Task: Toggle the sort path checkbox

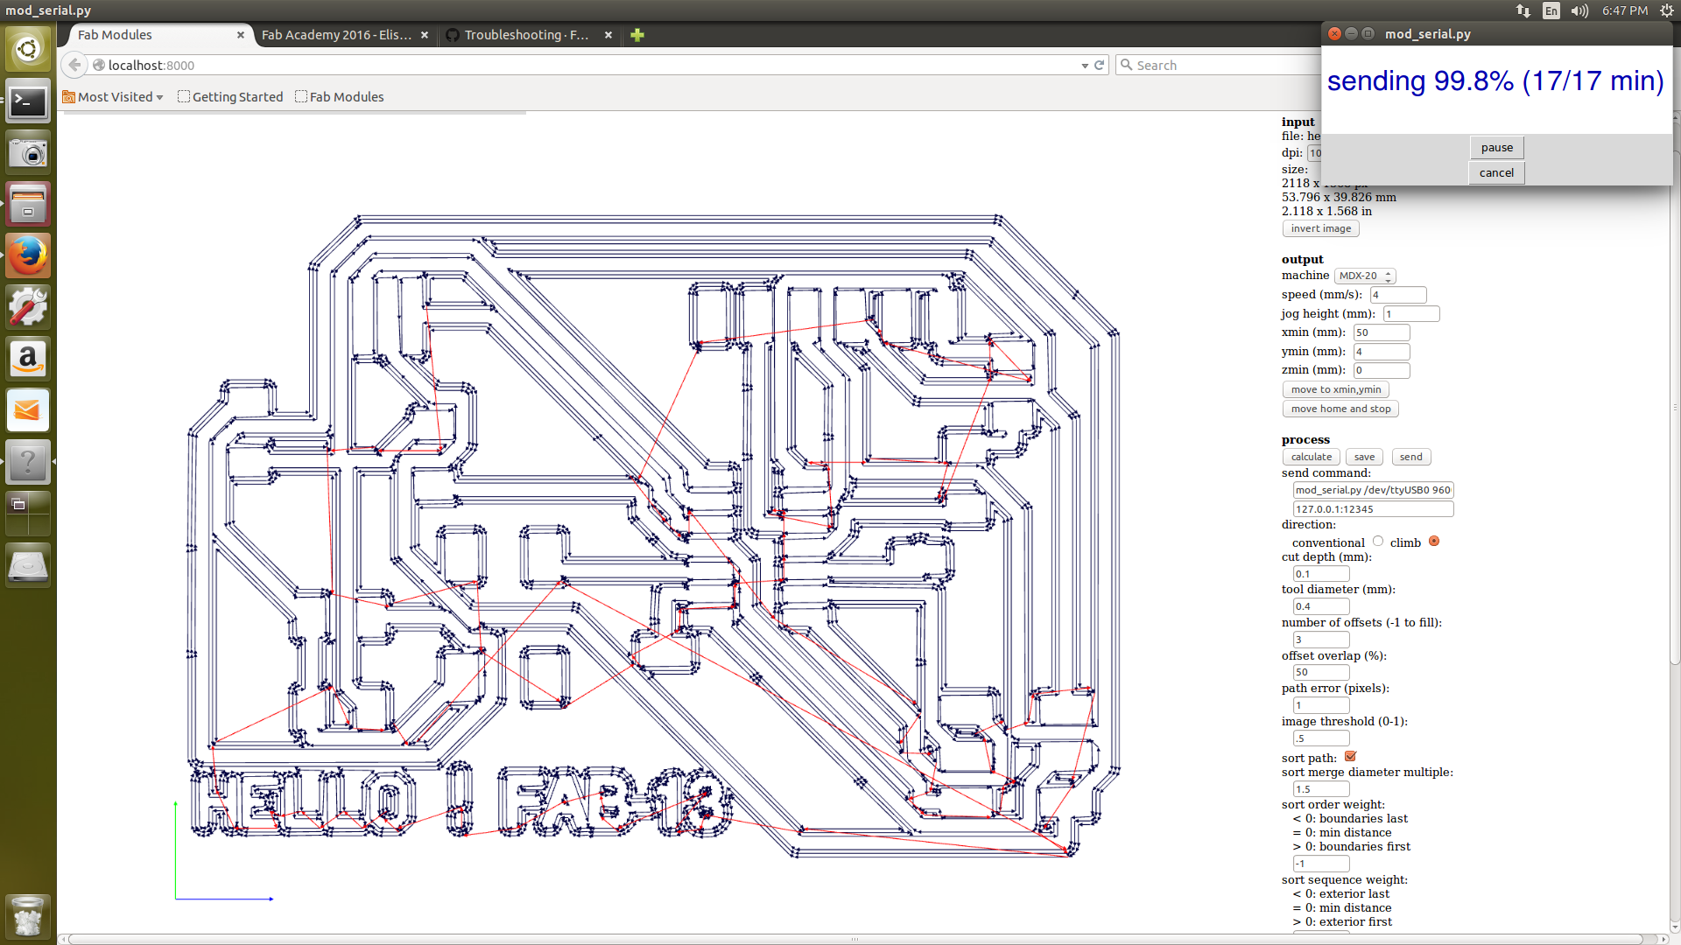Action: 1350,757
